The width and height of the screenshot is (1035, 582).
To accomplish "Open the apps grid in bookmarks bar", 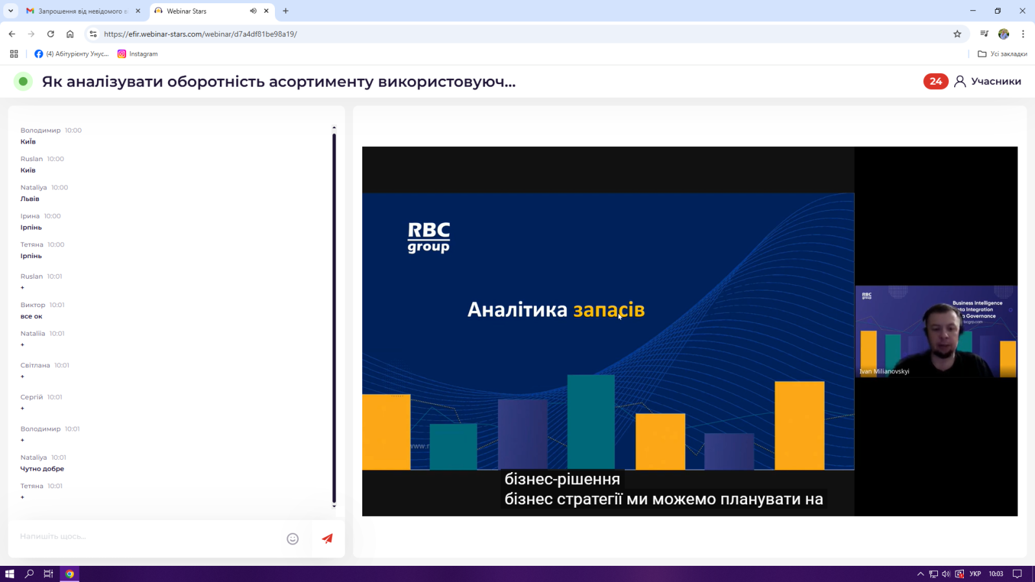I will tap(14, 54).
